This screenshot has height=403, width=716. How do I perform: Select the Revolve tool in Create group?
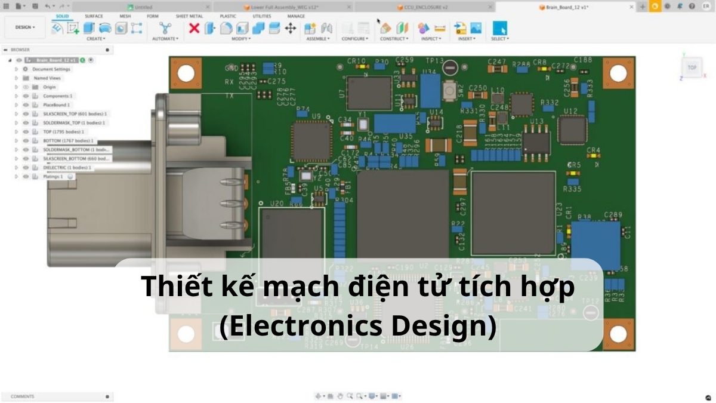105,27
